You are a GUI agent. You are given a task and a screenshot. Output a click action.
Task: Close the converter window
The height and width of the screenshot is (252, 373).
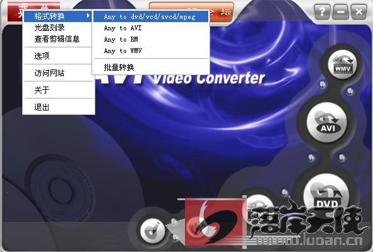point(358,11)
